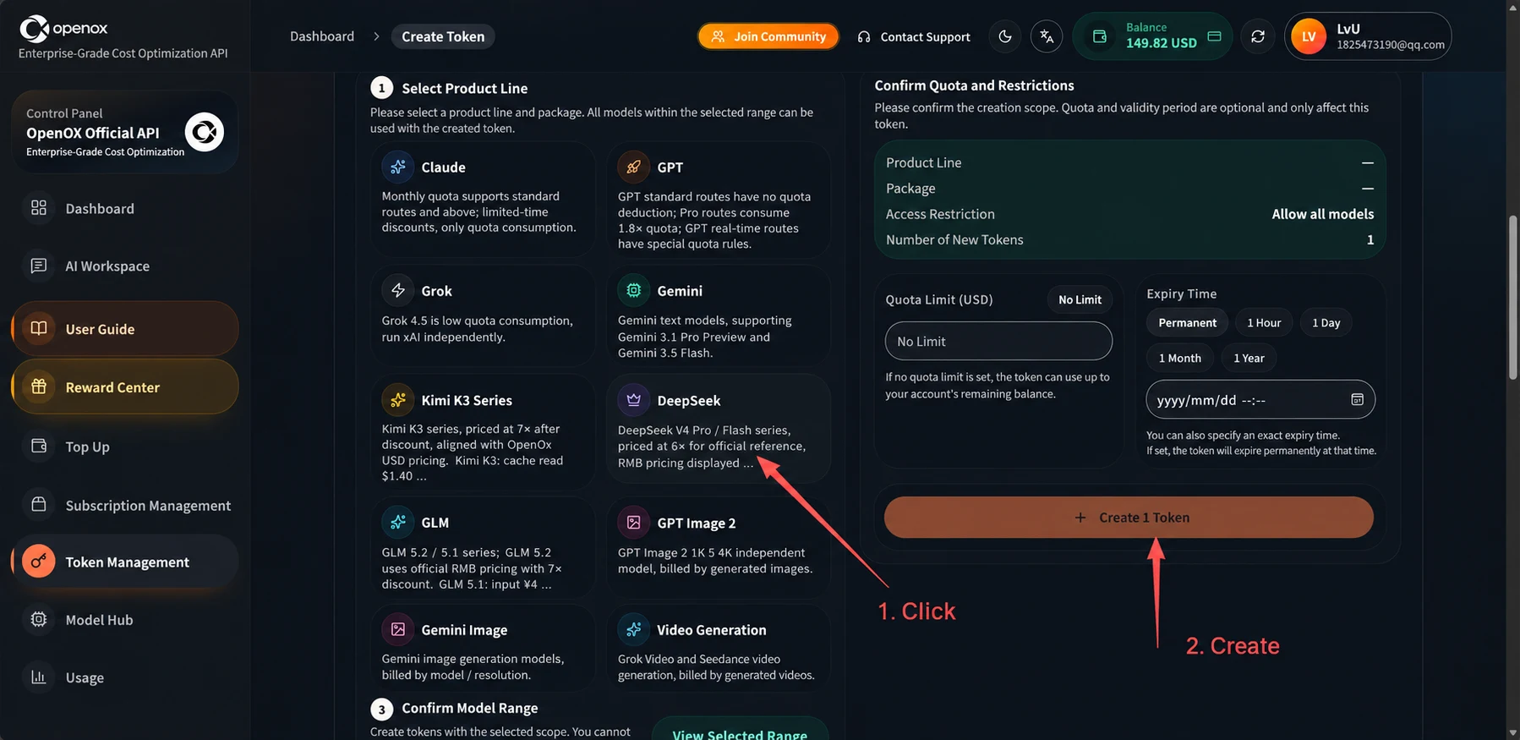Click the Claude product line icon
Image resolution: width=1520 pixels, height=740 pixels.
(x=398, y=167)
